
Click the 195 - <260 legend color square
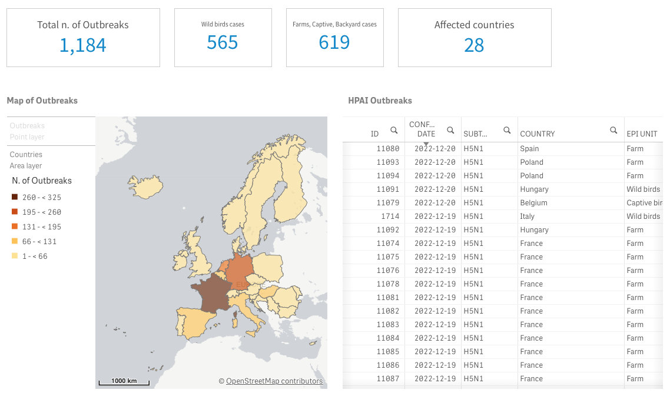[15, 212]
